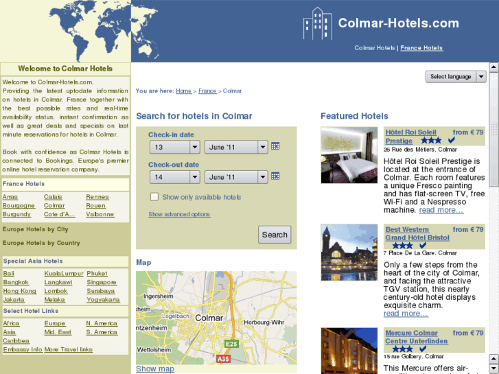This screenshot has width=499, height=374.
Task: Open Show advanced options link
Action: coord(179,214)
